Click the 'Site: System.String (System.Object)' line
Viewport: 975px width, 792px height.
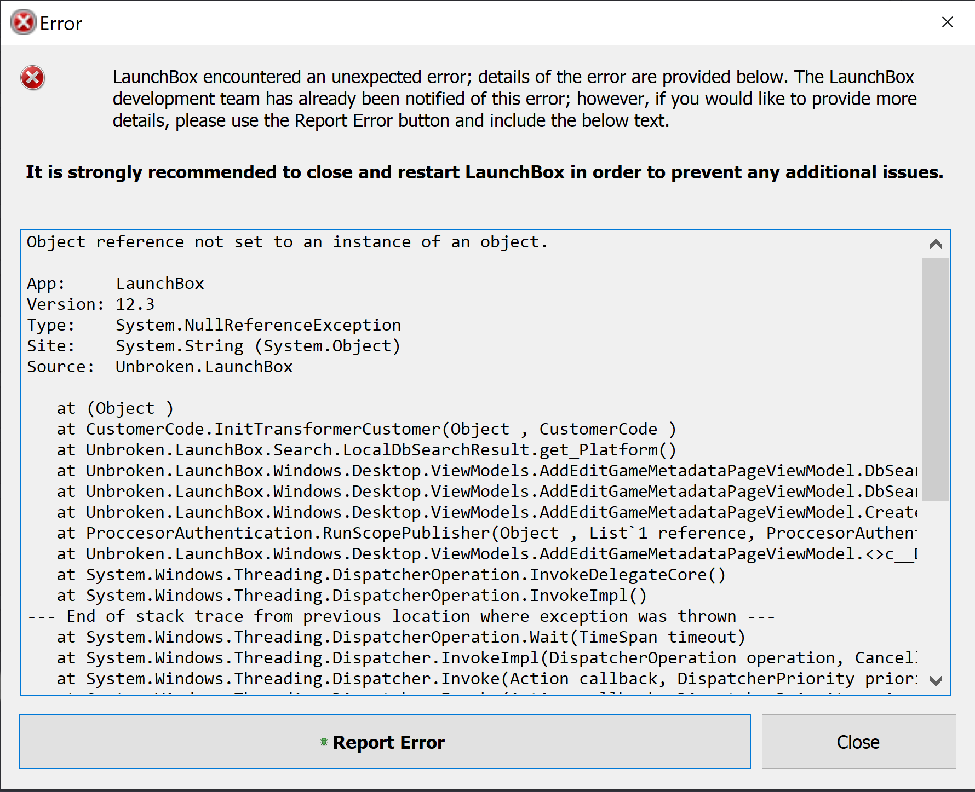(x=214, y=346)
